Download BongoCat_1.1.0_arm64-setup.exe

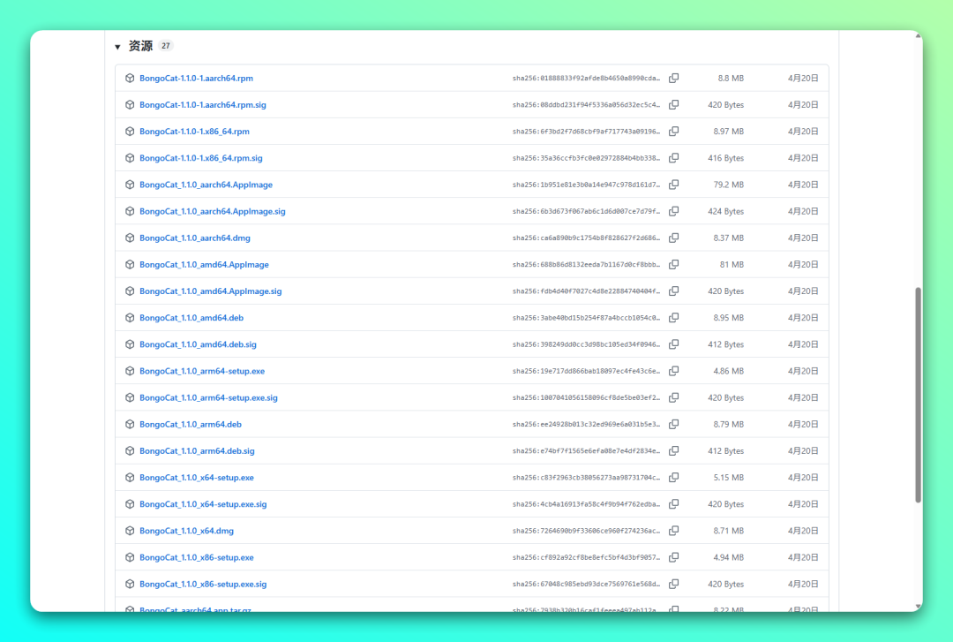202,371
